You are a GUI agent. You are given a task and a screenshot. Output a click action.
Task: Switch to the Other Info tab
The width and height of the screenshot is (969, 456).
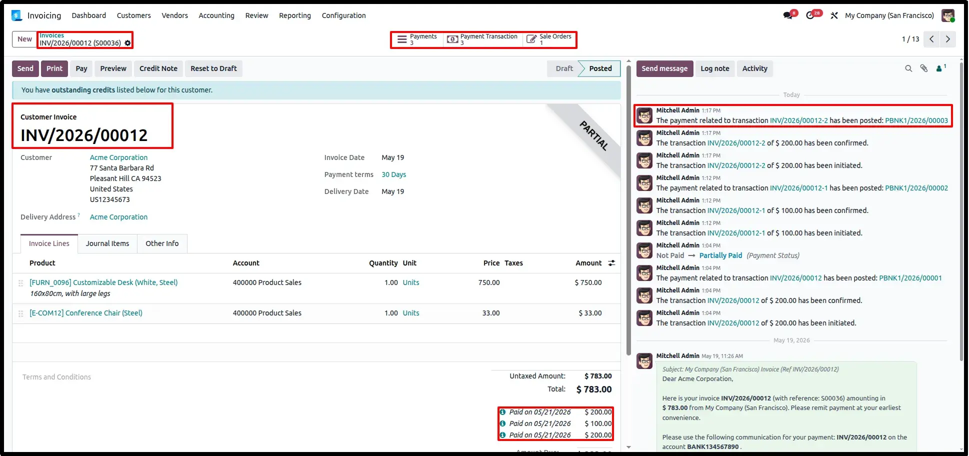pos(162,243)
